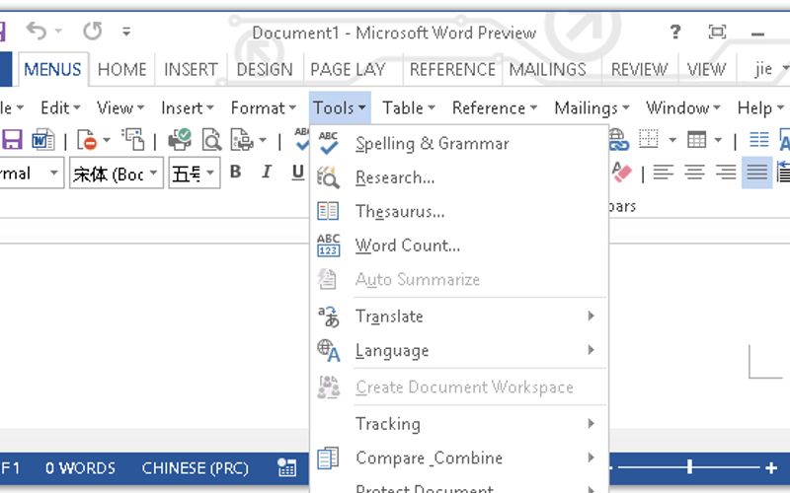Click the hyperlink globe chain icon
The height and width of the screenshot is (493, 790).
coord(619,139)
